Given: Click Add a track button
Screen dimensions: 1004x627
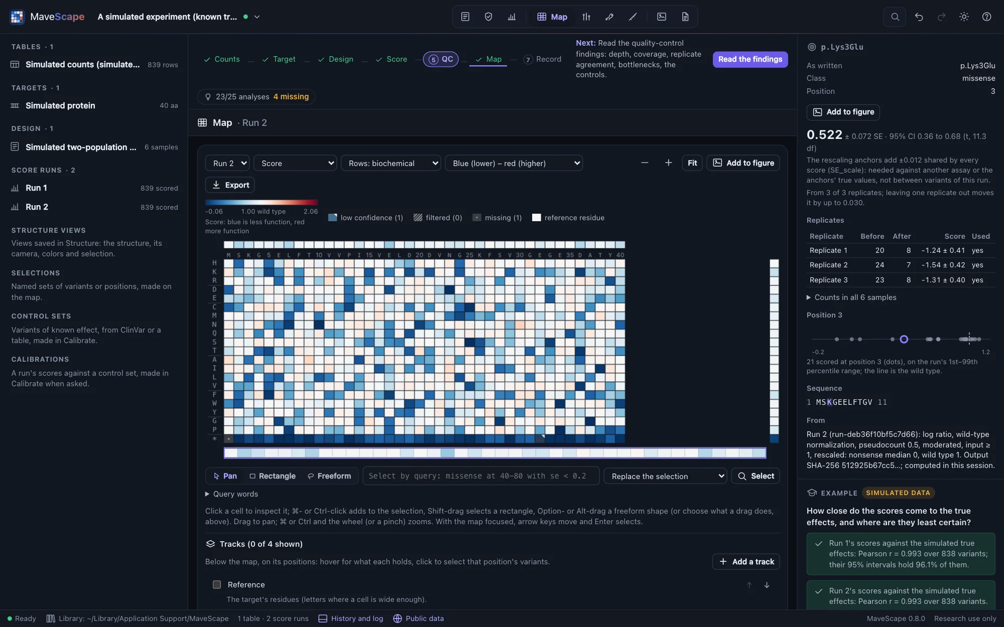Looking at the screenshot, I should [746, 562].
